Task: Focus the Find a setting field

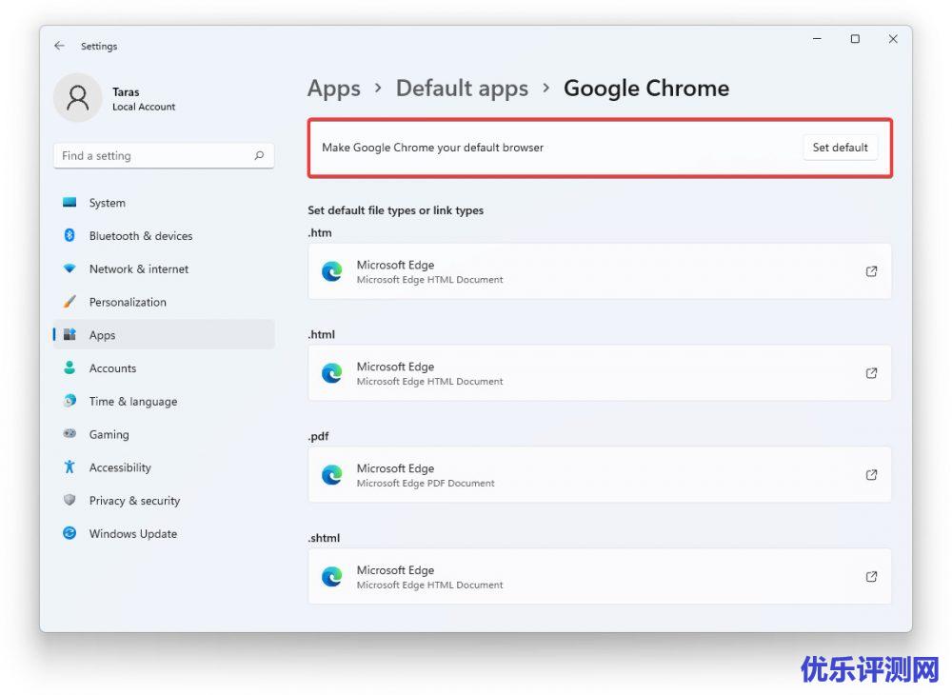Action: [164, 156]
